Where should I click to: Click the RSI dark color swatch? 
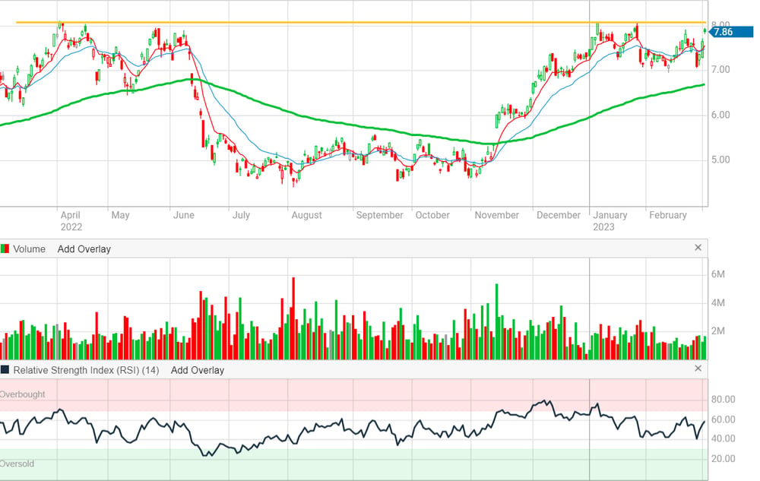tap(5, 370)
